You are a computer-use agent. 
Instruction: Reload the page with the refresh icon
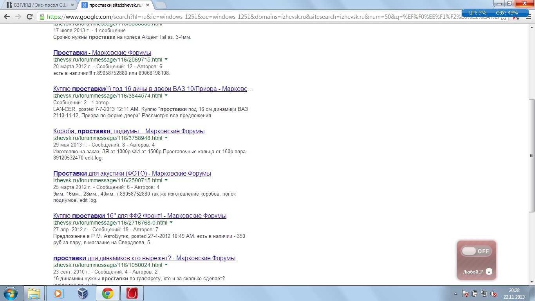click(x=29, y=17)
